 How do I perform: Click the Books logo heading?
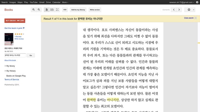(x=9, y=10)
